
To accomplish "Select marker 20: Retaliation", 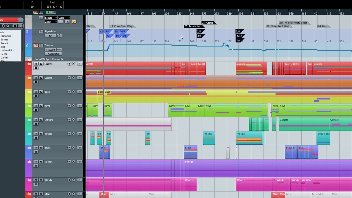I will pos(194,26).
